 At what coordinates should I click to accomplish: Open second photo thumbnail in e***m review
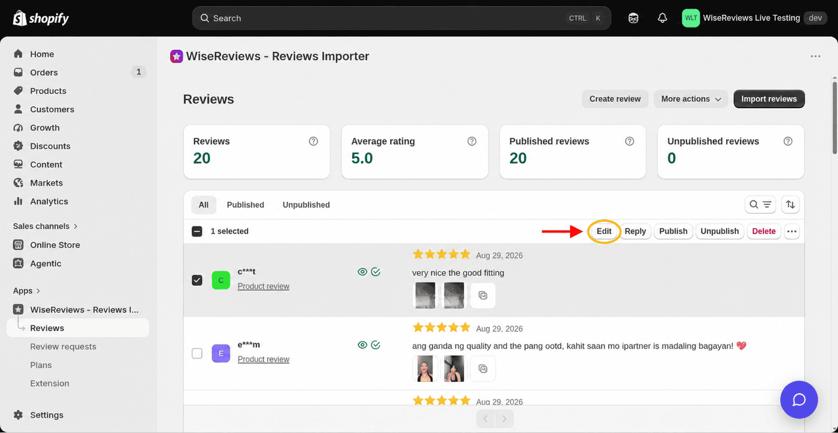tap(454, 369)
